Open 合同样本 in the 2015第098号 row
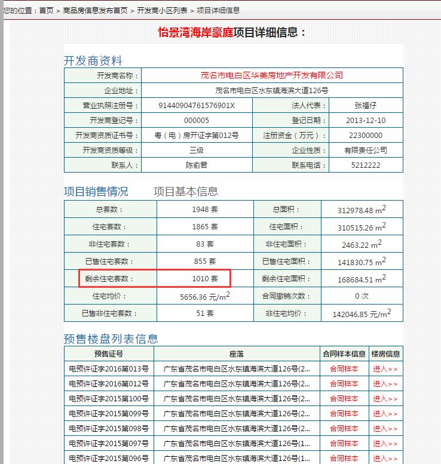Image resolution: width=441 pixels, height=464 pixels. (344, 429)
